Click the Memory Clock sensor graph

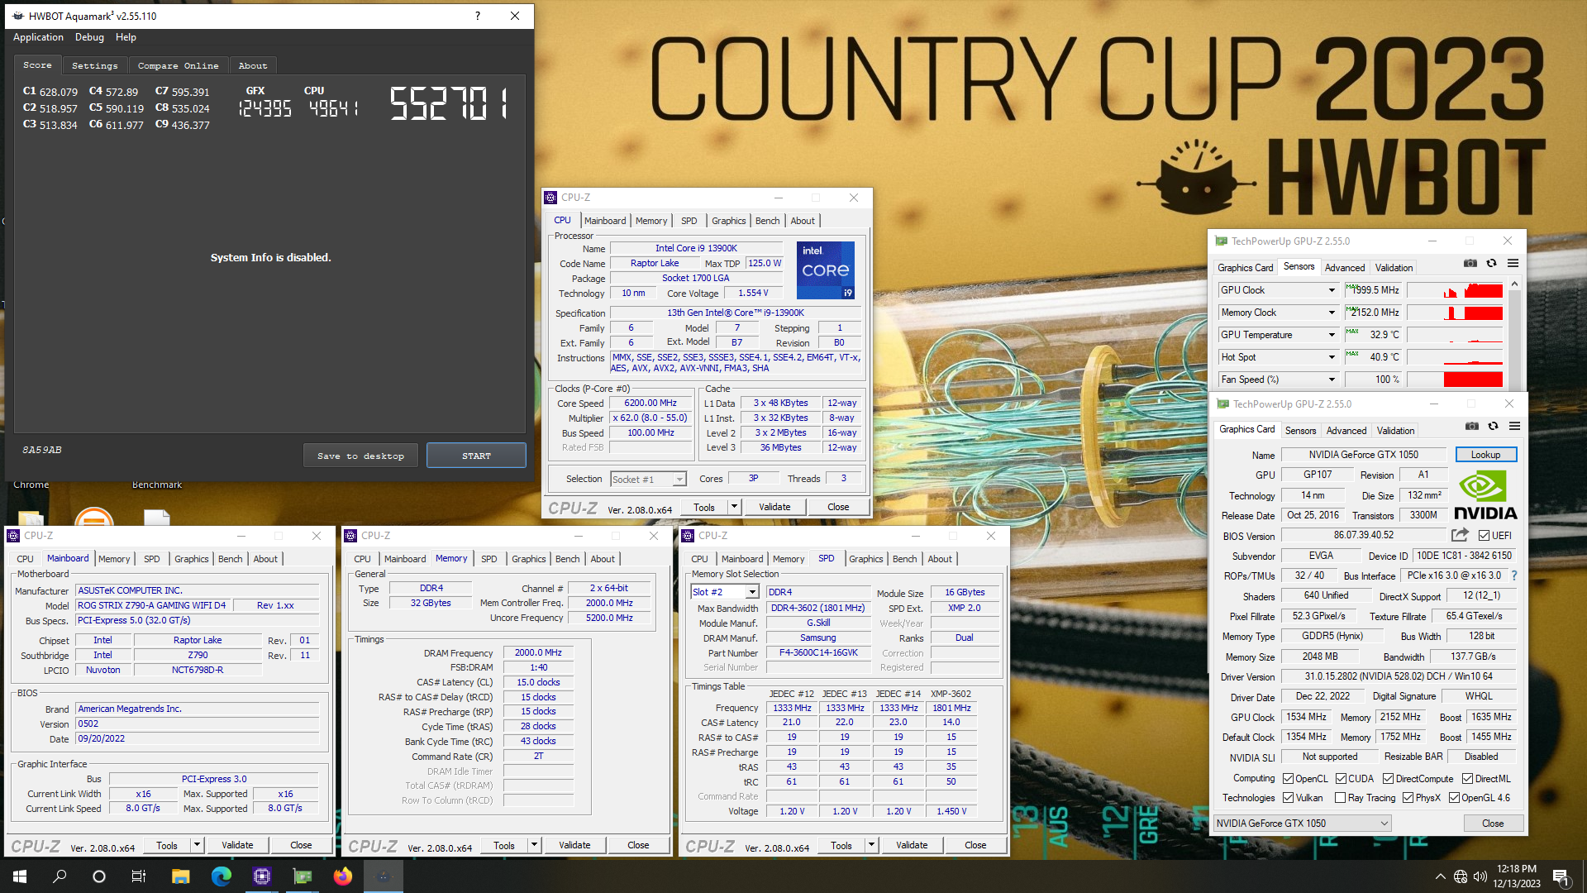1455,313
